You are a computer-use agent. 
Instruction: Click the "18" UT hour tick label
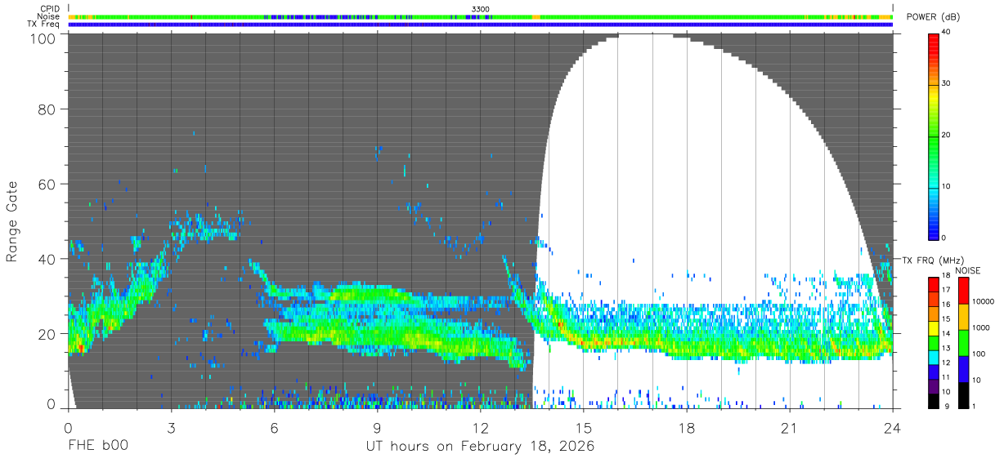pyautogui.click(x=687, y=428)
